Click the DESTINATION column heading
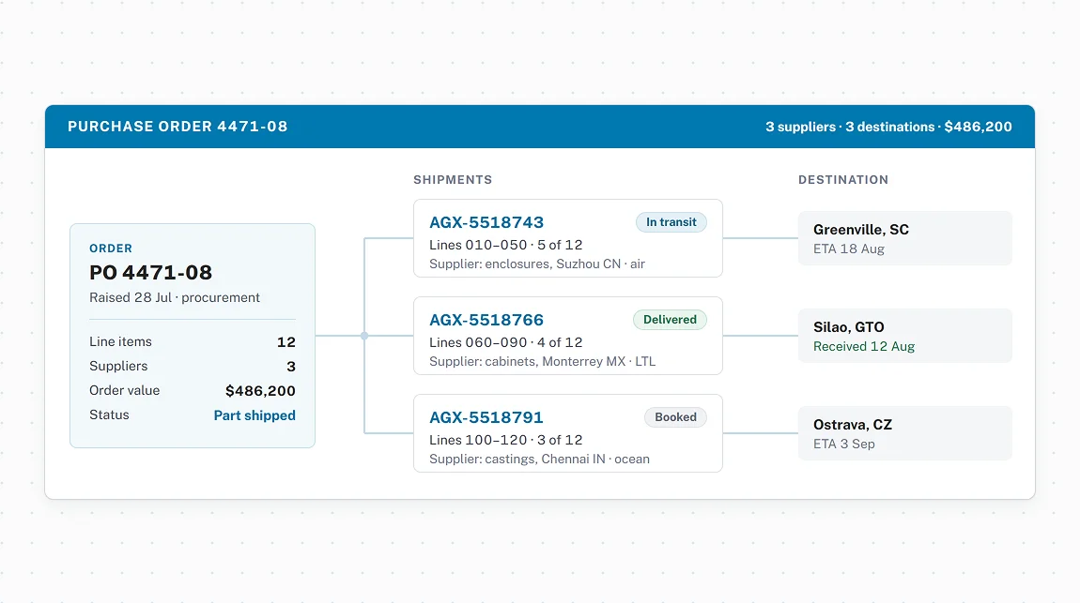Viewport: 1080px width, 603px height. coord(843,179)
